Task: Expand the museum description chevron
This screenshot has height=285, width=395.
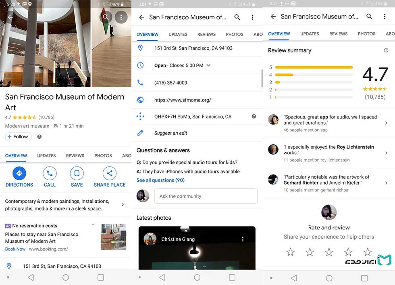Action: tap(123, 205)
